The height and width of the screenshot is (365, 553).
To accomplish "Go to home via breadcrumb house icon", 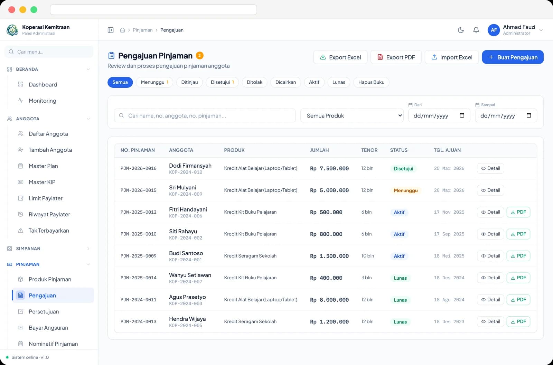I will coord(122,30).
